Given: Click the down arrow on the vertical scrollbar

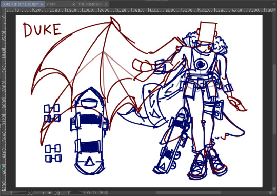Looking at the screenshot, I should pos(274,188).
